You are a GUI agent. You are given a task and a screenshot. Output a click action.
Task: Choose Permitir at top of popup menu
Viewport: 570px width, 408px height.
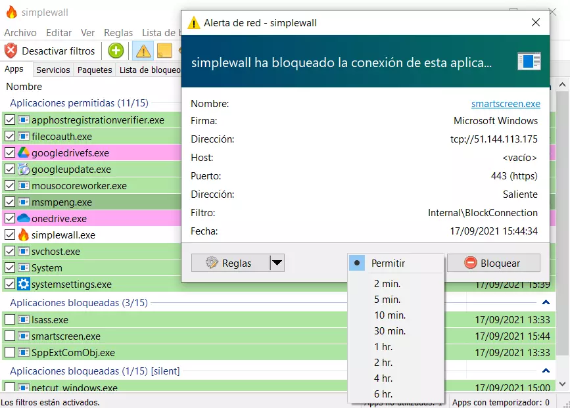point(396,263)
